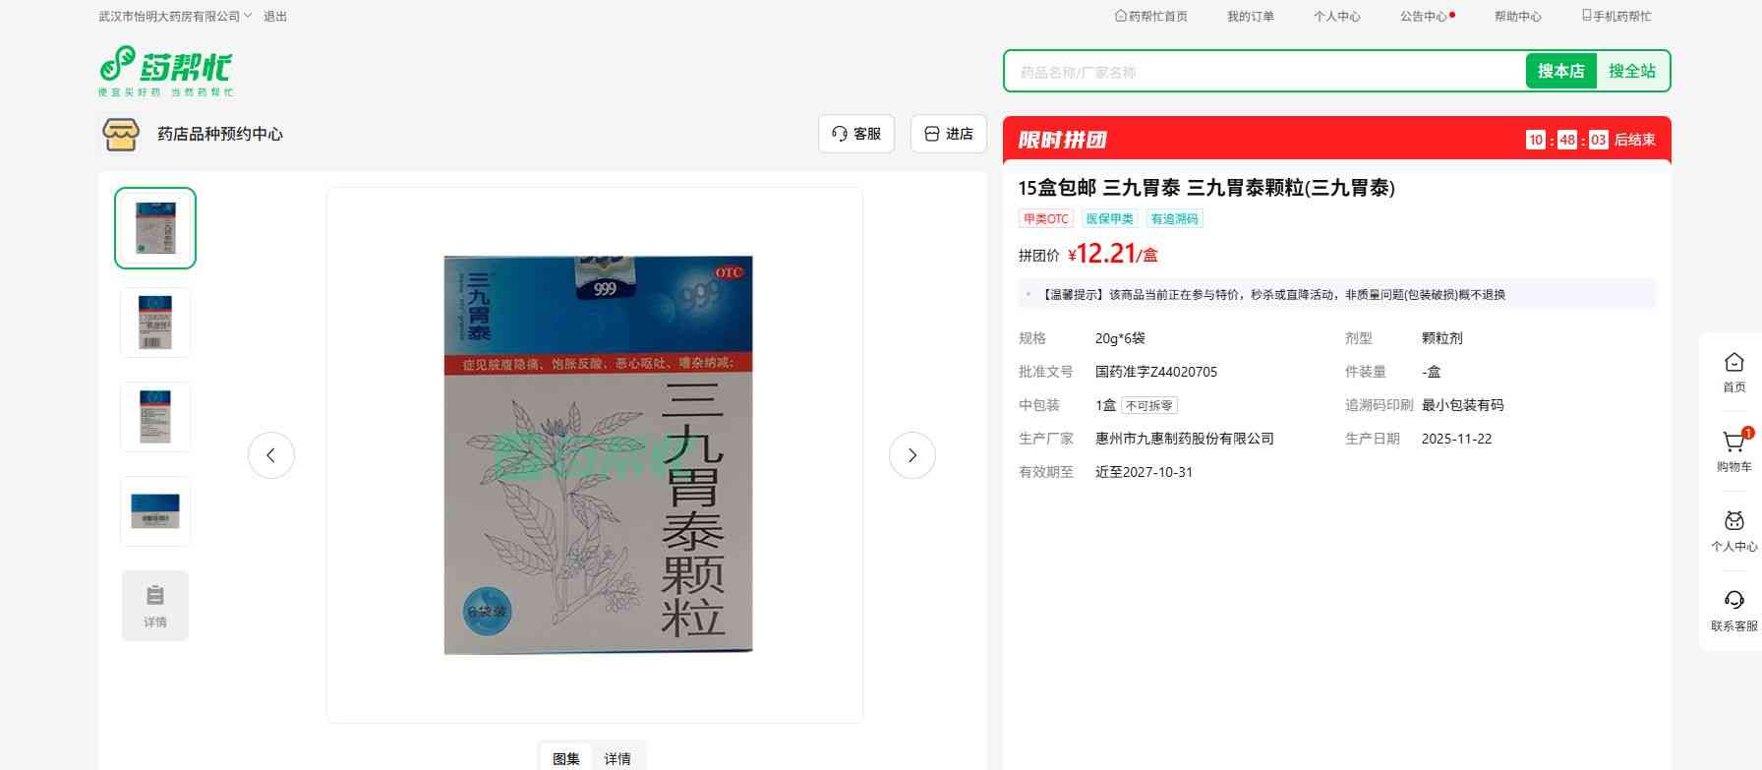Go to previous product image arrow
The image size is (1762, 770).
(271, 455)
